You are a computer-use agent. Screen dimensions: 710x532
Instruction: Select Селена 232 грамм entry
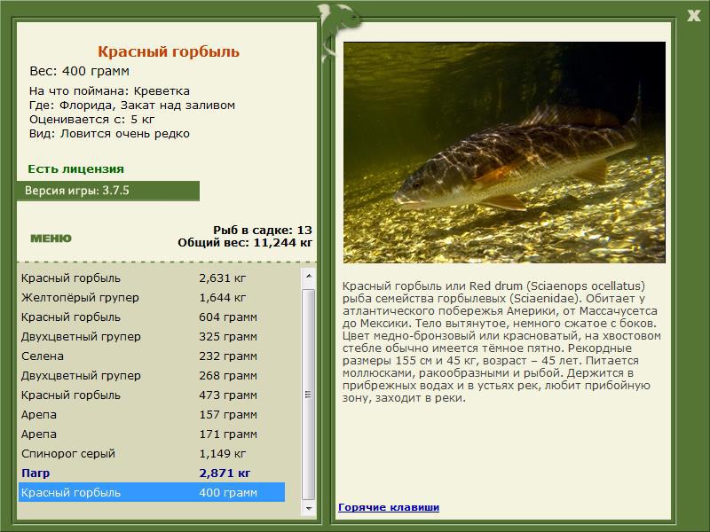click(x=152, y=356)
